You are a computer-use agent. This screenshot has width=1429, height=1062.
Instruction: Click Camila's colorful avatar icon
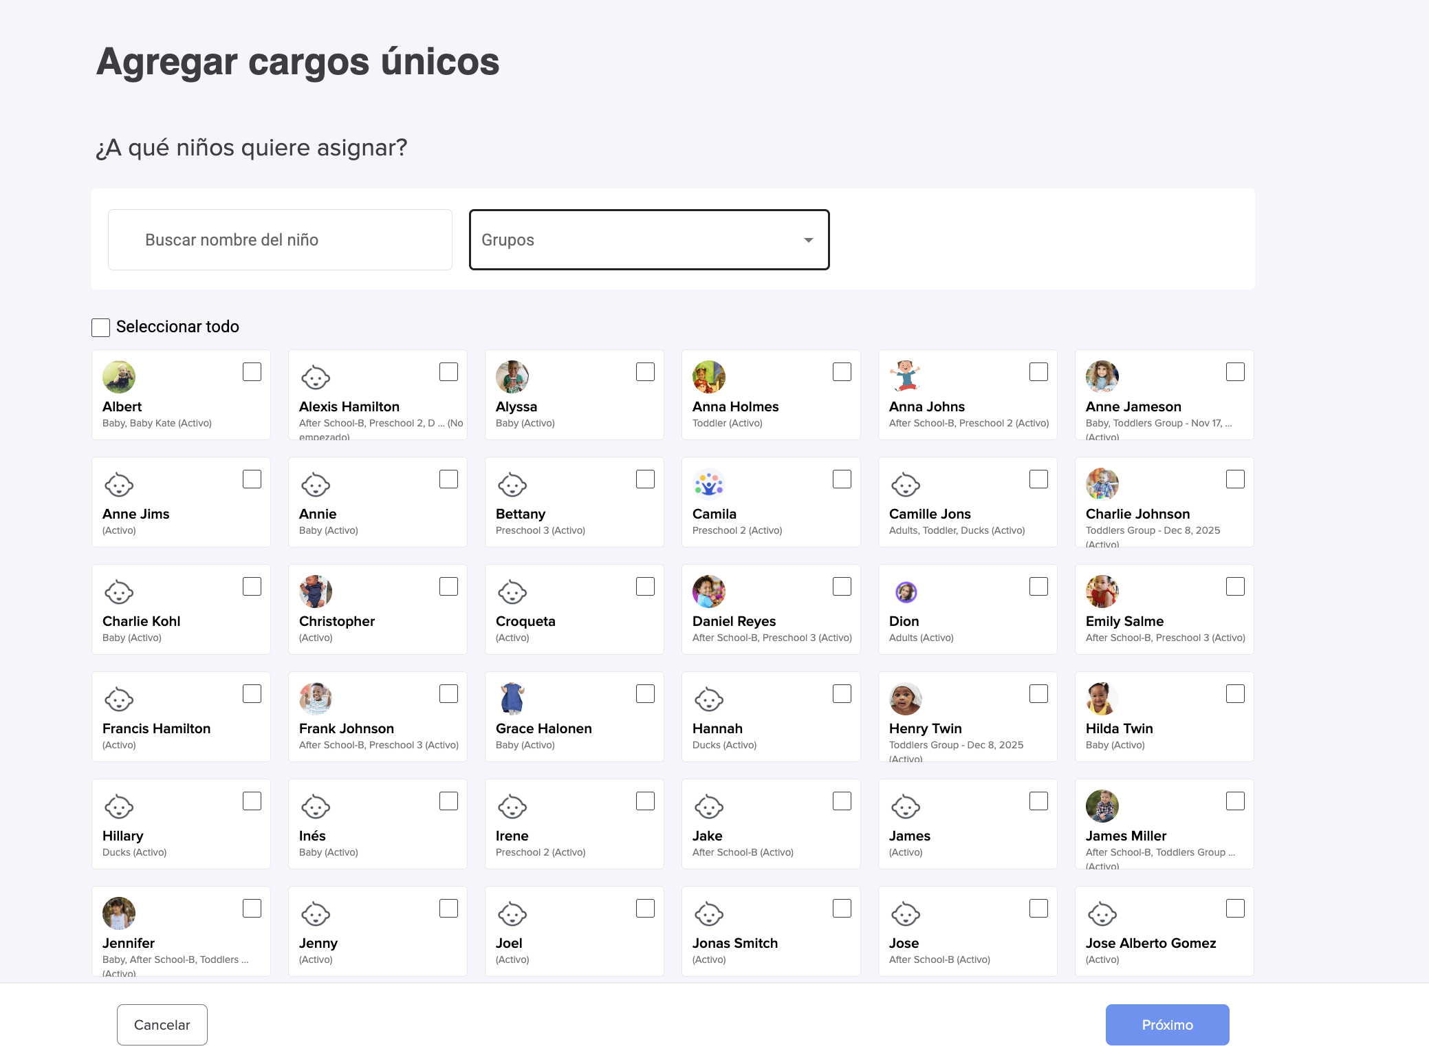(709, 484)
